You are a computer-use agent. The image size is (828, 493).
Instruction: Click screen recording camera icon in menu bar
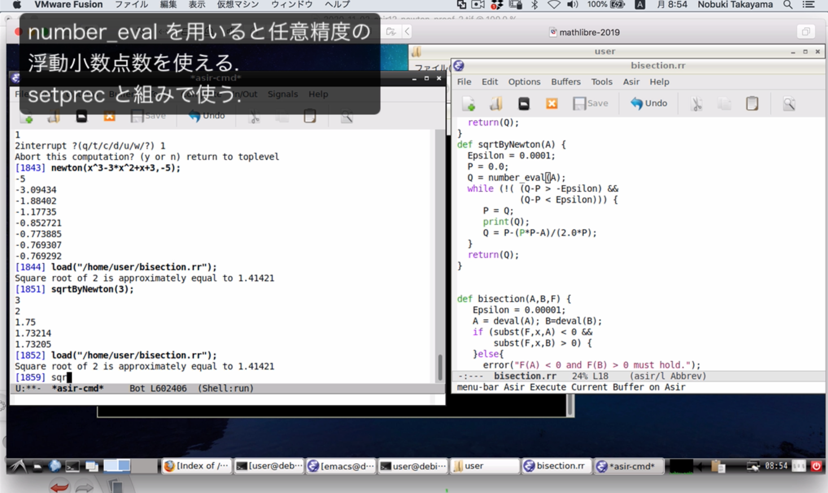point(478,5)
